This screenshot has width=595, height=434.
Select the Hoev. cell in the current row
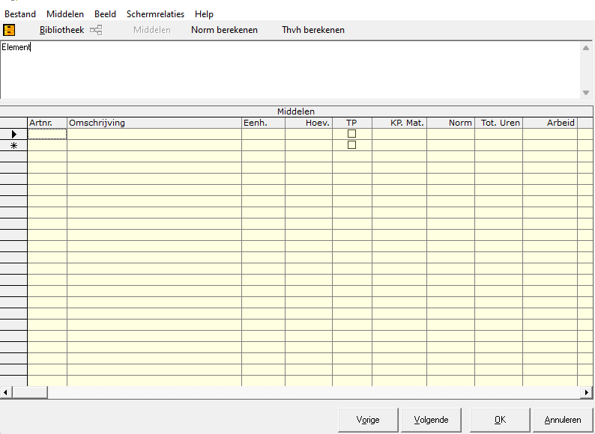[x=309, y=134]
